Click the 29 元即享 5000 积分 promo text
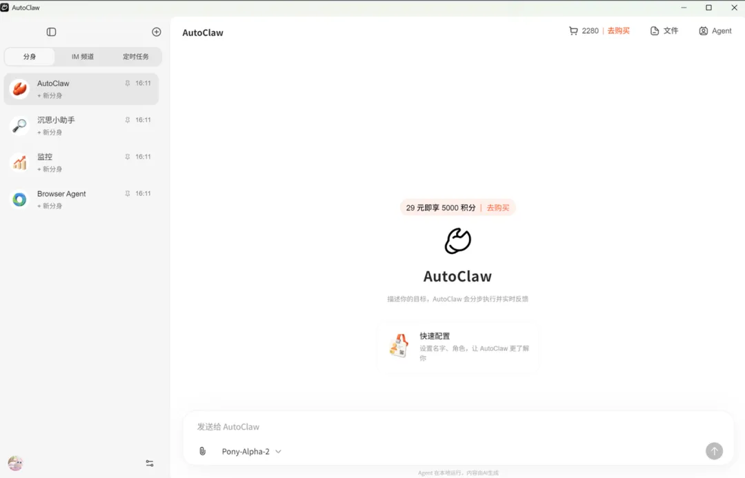This screenshot has height=478, width=745. [440, 208]
